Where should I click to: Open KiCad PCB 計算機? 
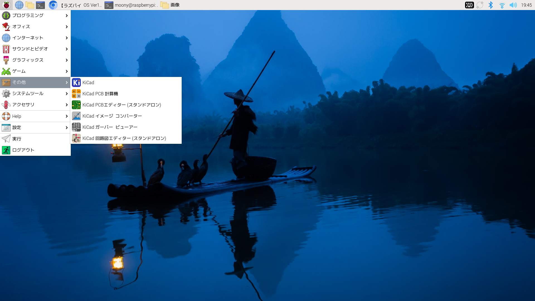(100, 94)
